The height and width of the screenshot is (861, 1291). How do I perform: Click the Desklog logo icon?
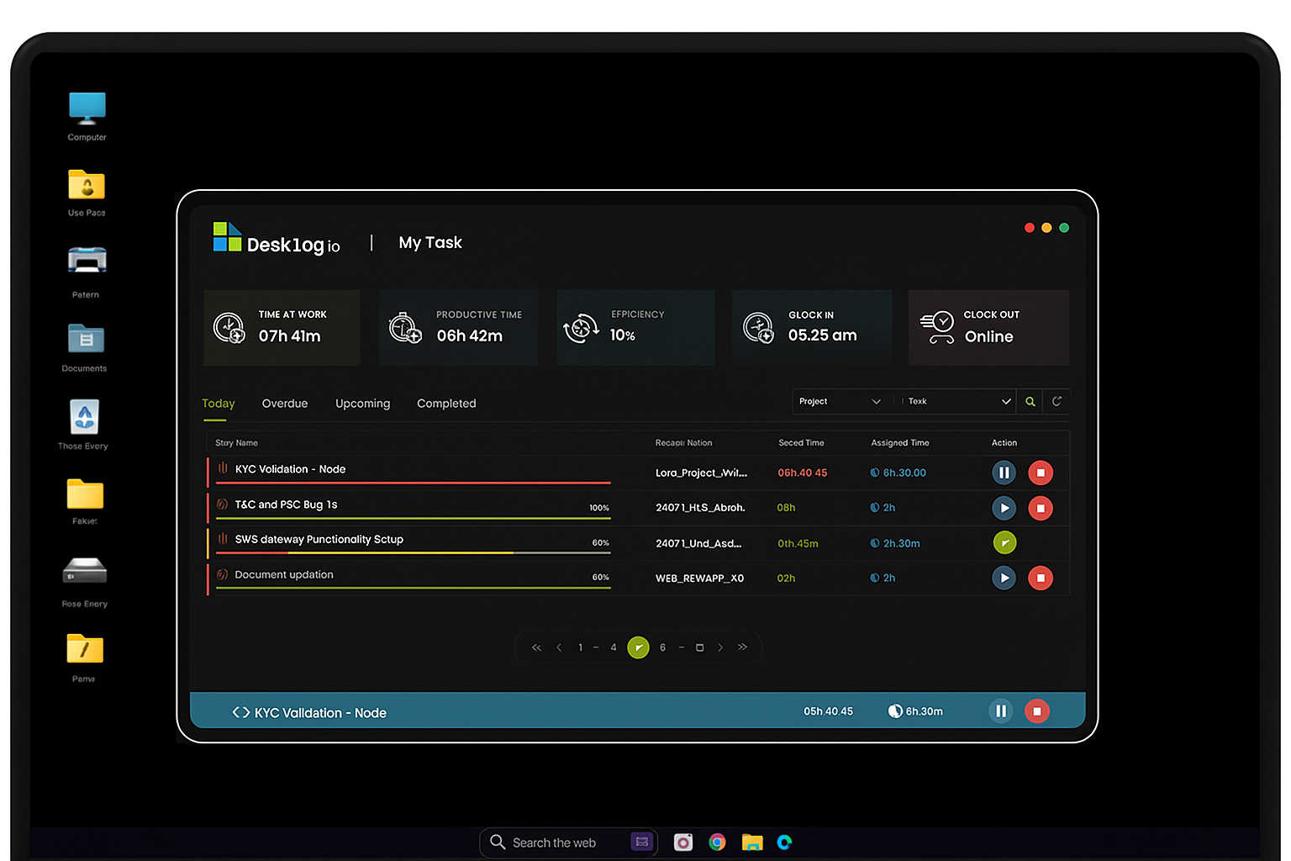pos(227,237)
